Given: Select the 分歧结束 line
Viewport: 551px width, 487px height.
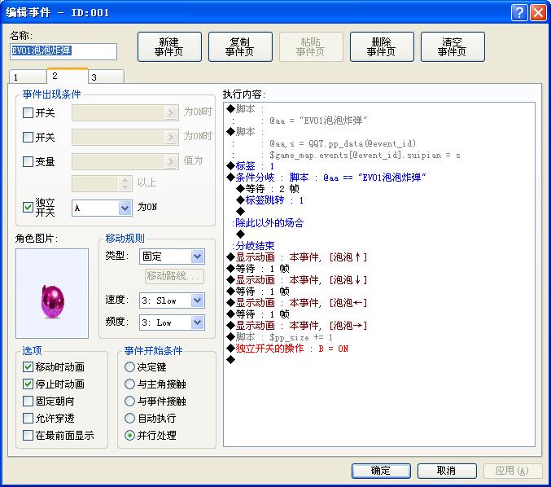Looking at the screenshot, I should point(253,246).
